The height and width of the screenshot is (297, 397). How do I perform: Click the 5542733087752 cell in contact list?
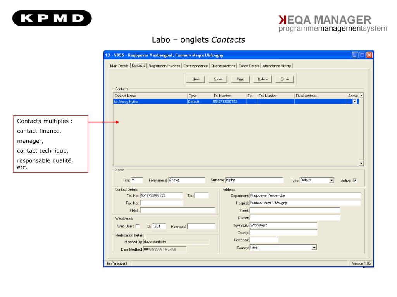click(229, 102)
